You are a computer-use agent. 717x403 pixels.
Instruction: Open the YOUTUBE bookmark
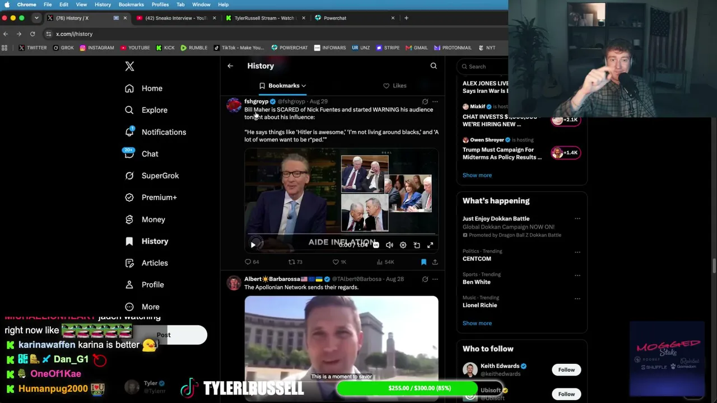[134, 48]
